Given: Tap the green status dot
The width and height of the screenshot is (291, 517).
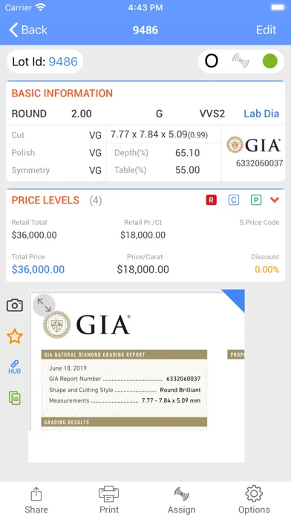Looking at the screenshot, I should (270, 61).
